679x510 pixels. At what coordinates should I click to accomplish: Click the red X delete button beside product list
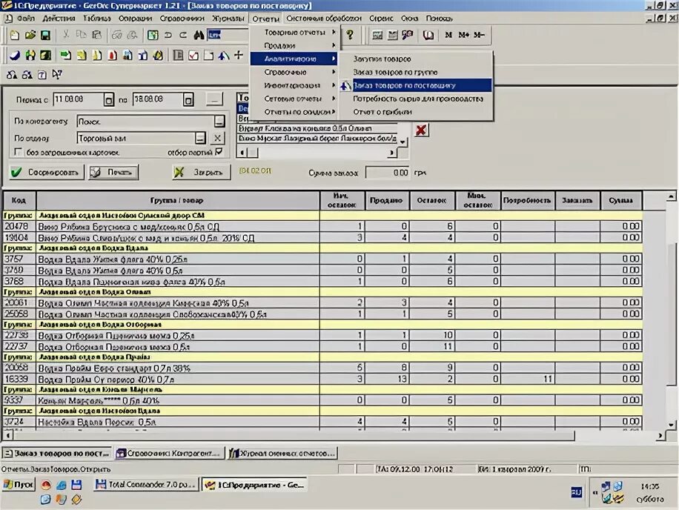[x=421, y=130]
